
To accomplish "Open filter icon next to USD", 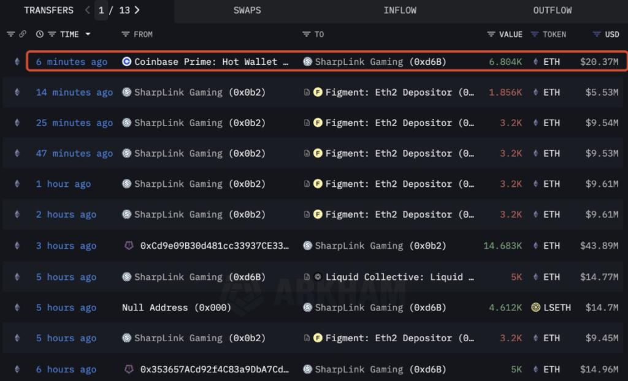I will click(597, 34).
